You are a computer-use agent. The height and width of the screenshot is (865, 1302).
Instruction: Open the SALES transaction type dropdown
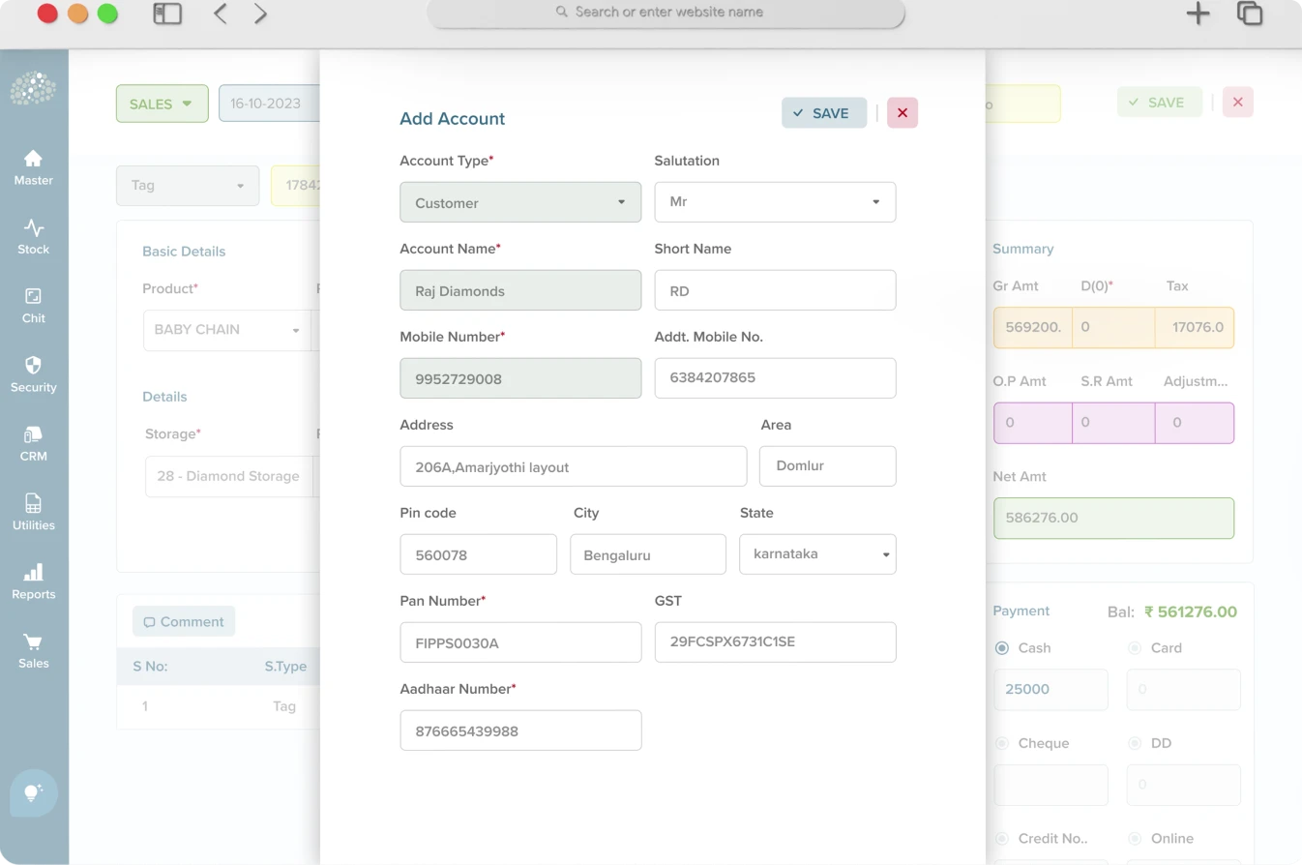point(162,103)
